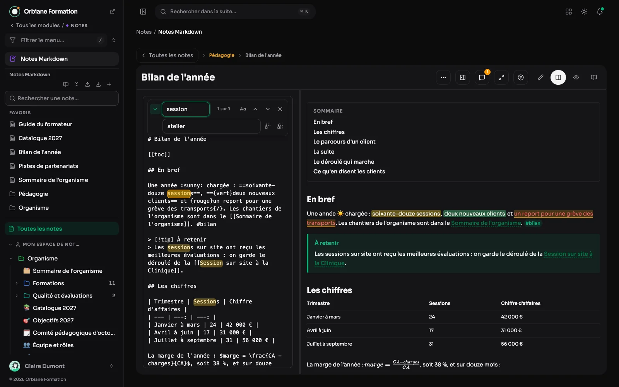Open the sidebar book icon

(x=66, y=84)
